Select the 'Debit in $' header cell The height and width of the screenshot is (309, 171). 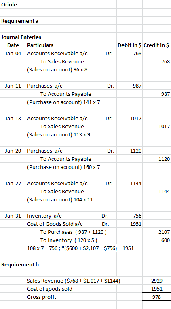[x=129, y=45]
